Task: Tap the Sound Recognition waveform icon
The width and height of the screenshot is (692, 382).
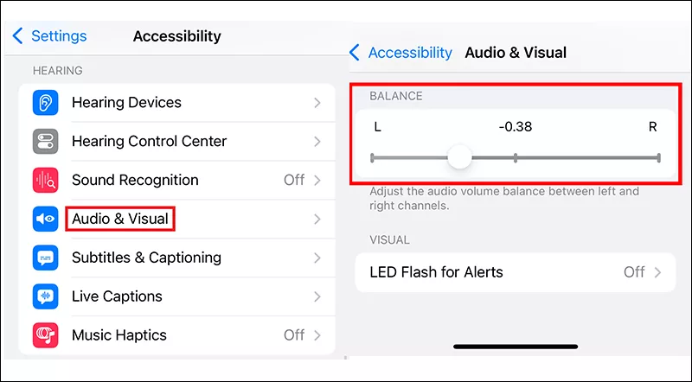Action: point(45,181)
